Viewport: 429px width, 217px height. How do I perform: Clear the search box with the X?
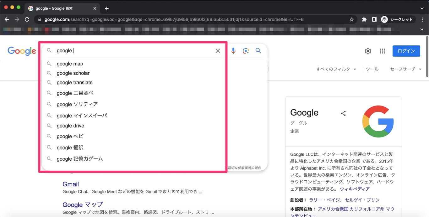218,51
